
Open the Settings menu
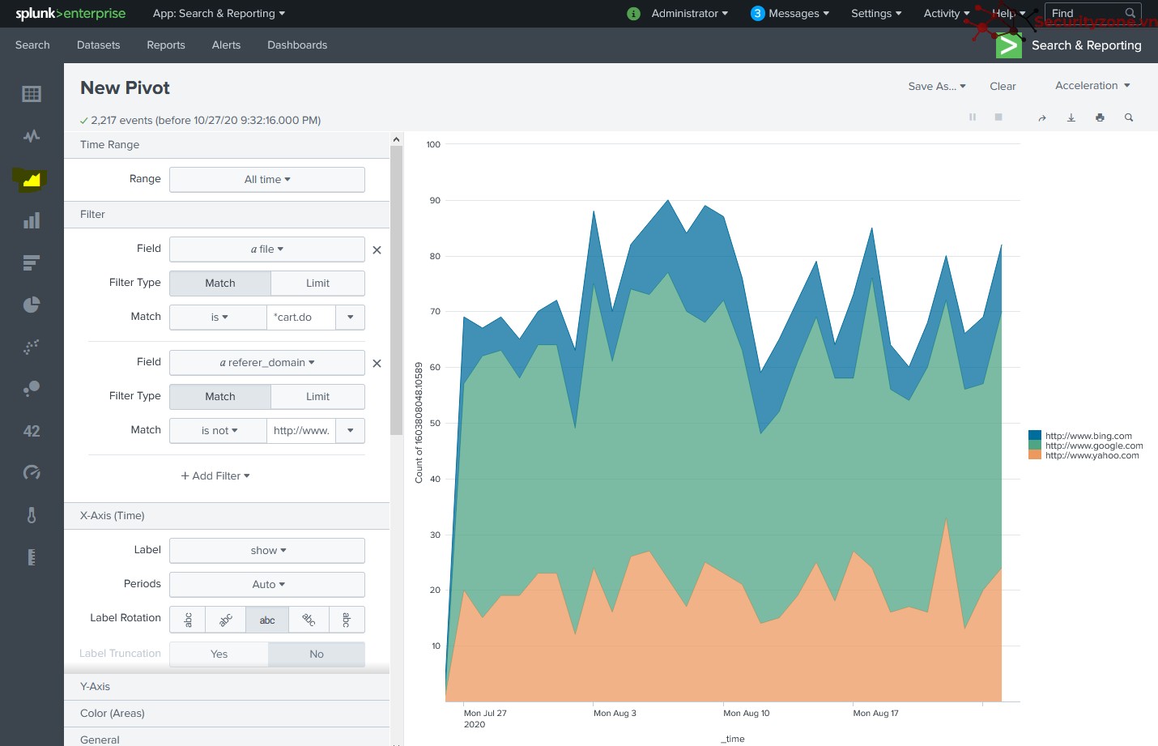pyautogui.click(x=876, y=14)
